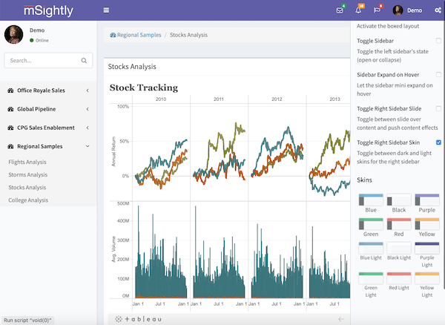
Task: Select the CPG Sales Enablement menu label
Action: click(46, 128)
